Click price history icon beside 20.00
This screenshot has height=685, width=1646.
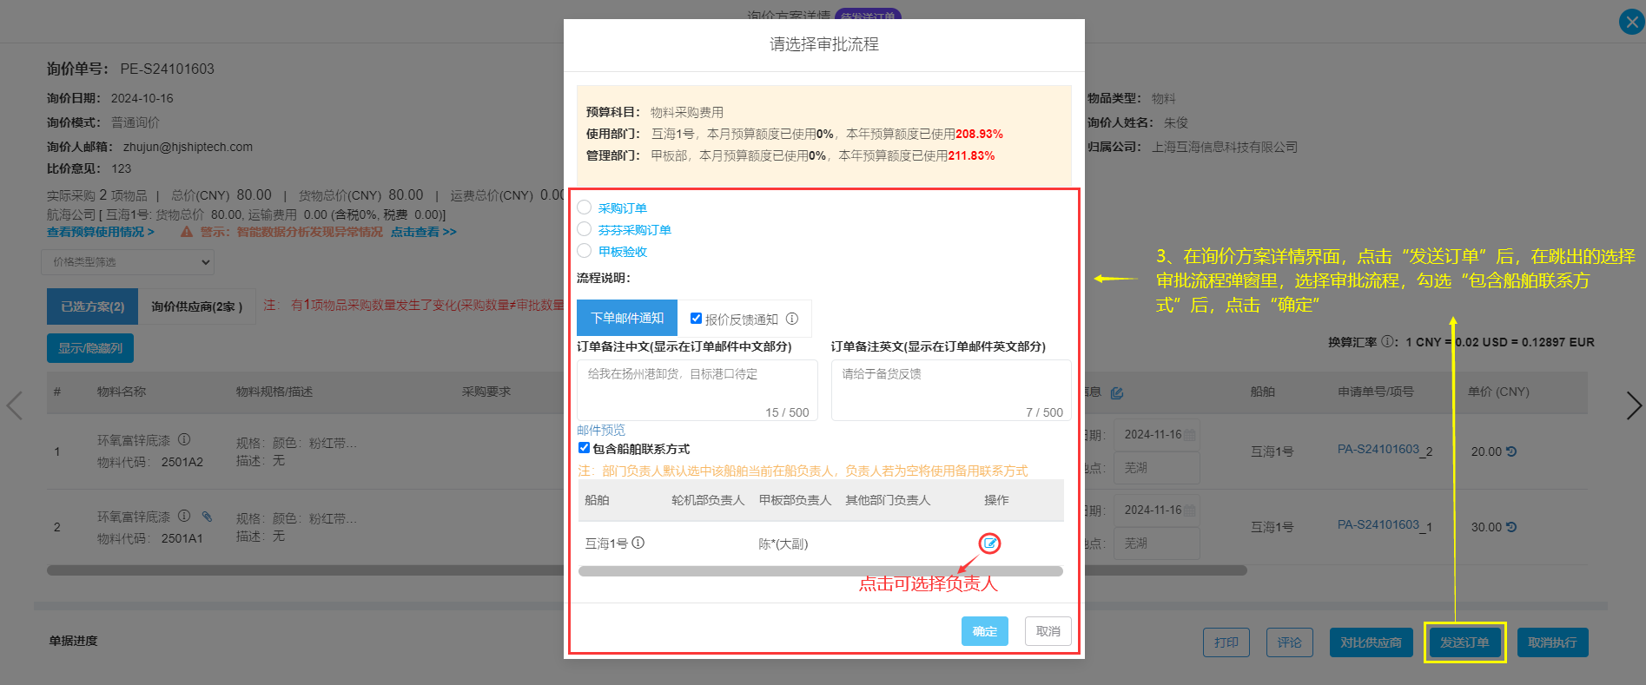(1511, 451)
